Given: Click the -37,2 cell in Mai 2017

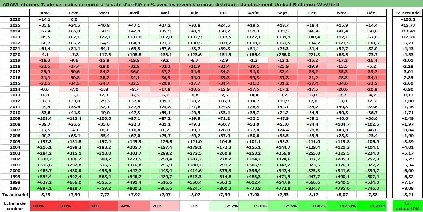Looking at the screenshot, I should tap(165, 72).
